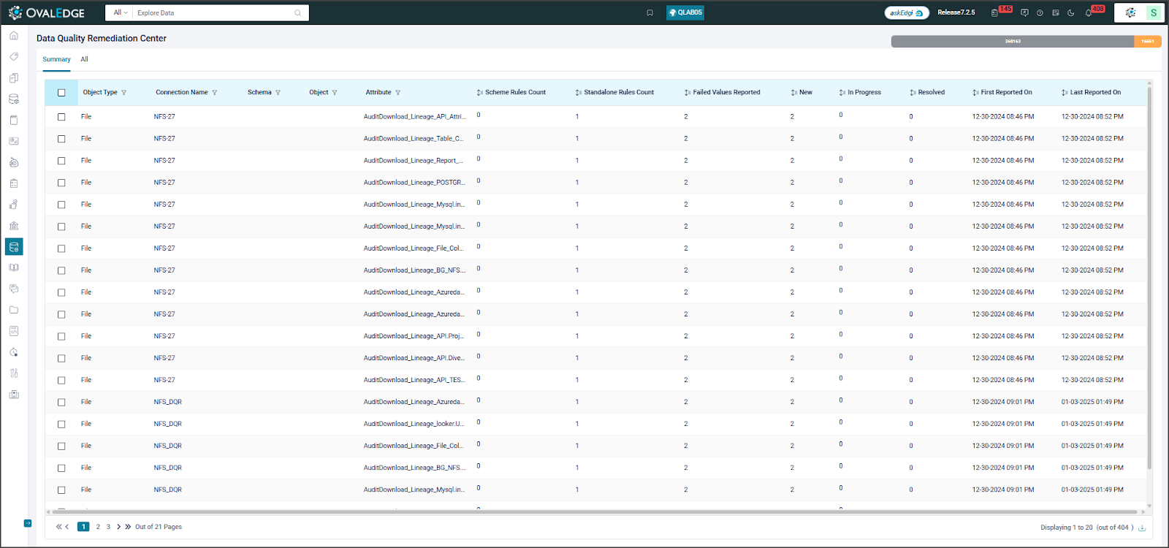
Task: Toggle dark mode moon icon
Action: click(x=1071, y=12)
